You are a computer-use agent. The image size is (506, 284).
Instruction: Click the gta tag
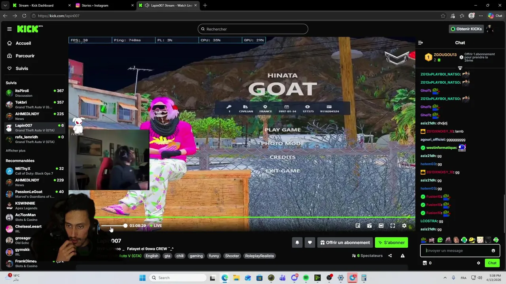[x=167, y=256]
